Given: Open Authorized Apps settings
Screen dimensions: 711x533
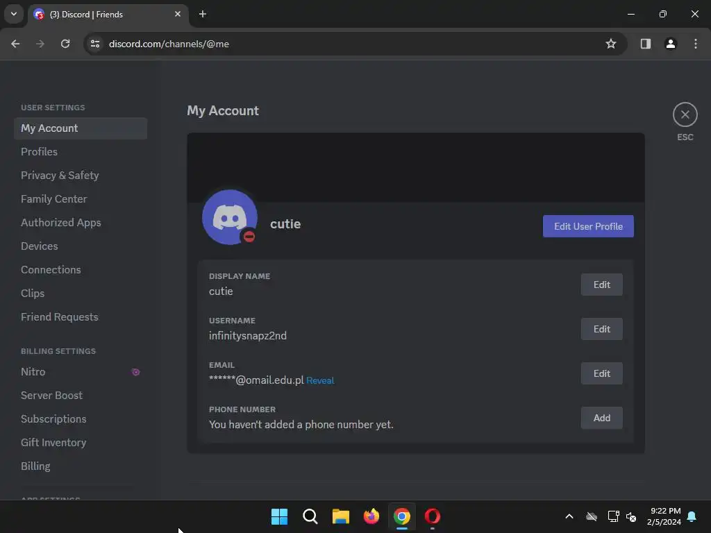Looking at the screenshot, I should [x=81, y=223].
